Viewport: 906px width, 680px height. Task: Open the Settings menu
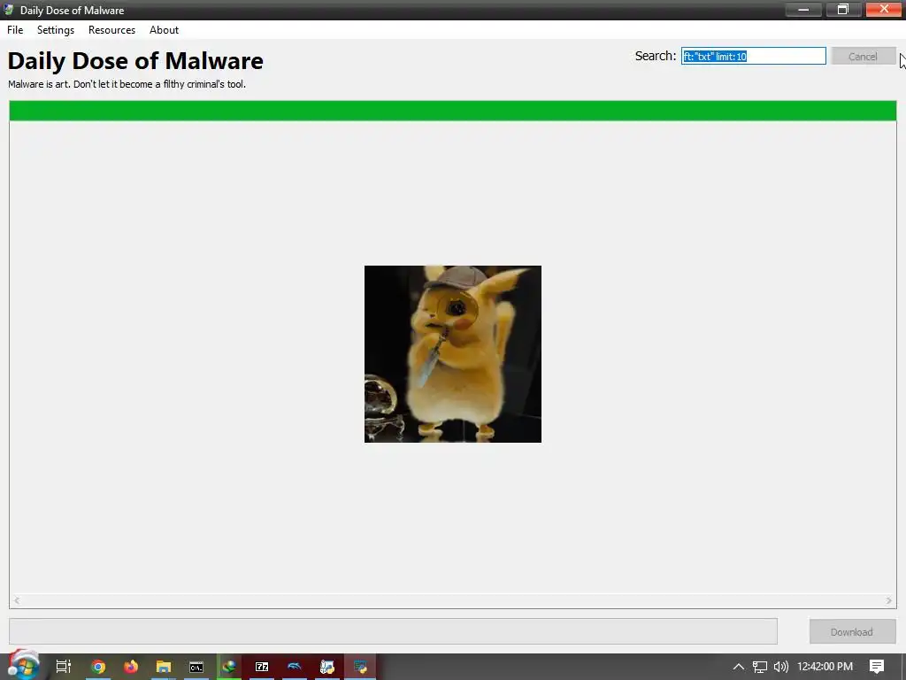click(x=56, y=30)
